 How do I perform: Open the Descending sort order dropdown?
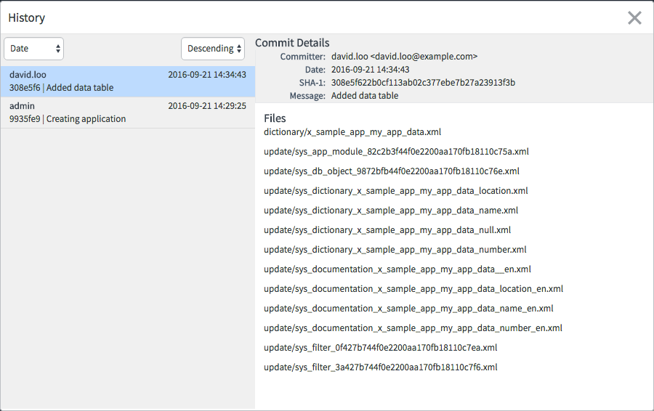[x=213, y=49]
